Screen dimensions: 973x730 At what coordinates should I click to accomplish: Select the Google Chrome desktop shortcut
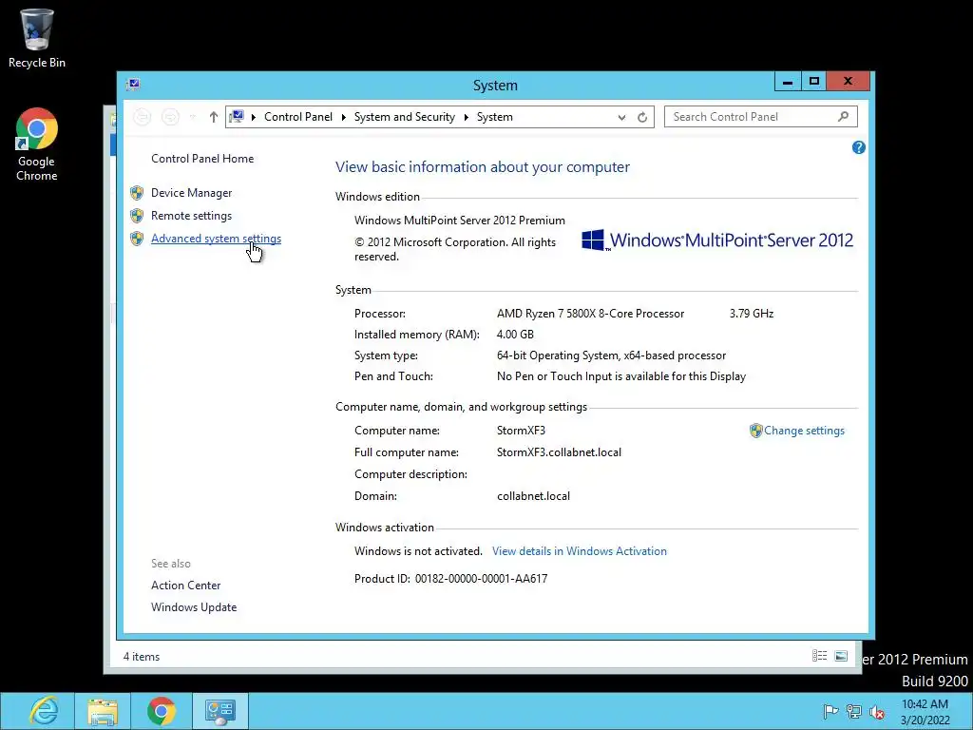(x=37, y=144)
